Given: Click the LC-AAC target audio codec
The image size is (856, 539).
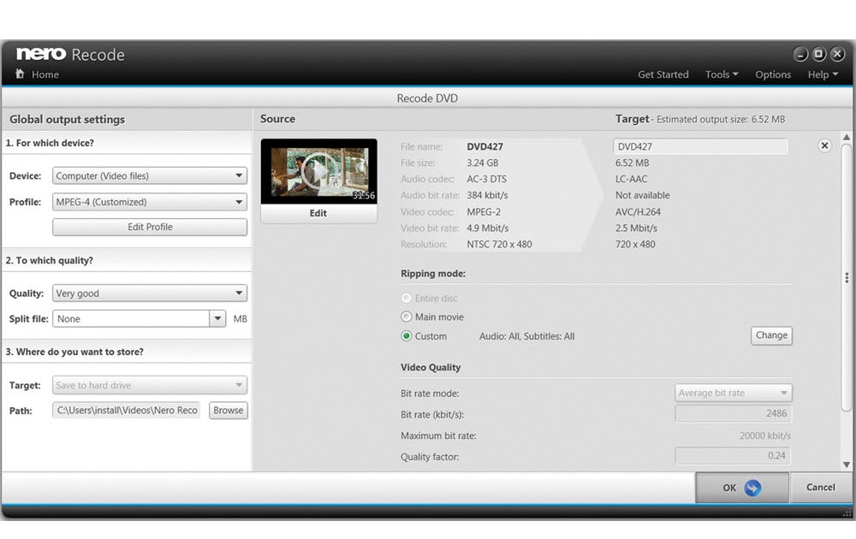Looking at the screenshot, I should pyautogui.click(x=631, y=179).
